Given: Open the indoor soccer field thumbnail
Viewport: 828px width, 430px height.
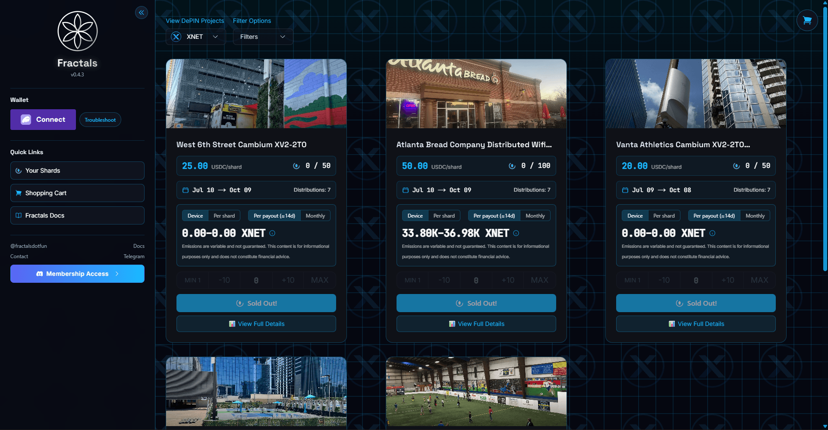Looking at the screenshot, I should click(x=476, y=392).
